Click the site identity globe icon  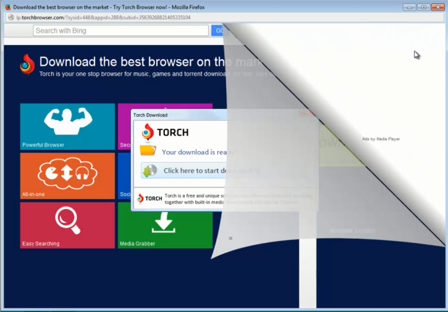point(11,17)
